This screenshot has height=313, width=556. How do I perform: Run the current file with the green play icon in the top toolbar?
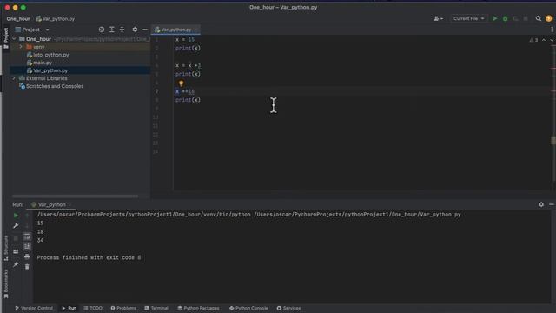pyautogui.click(x=495, y=18)
